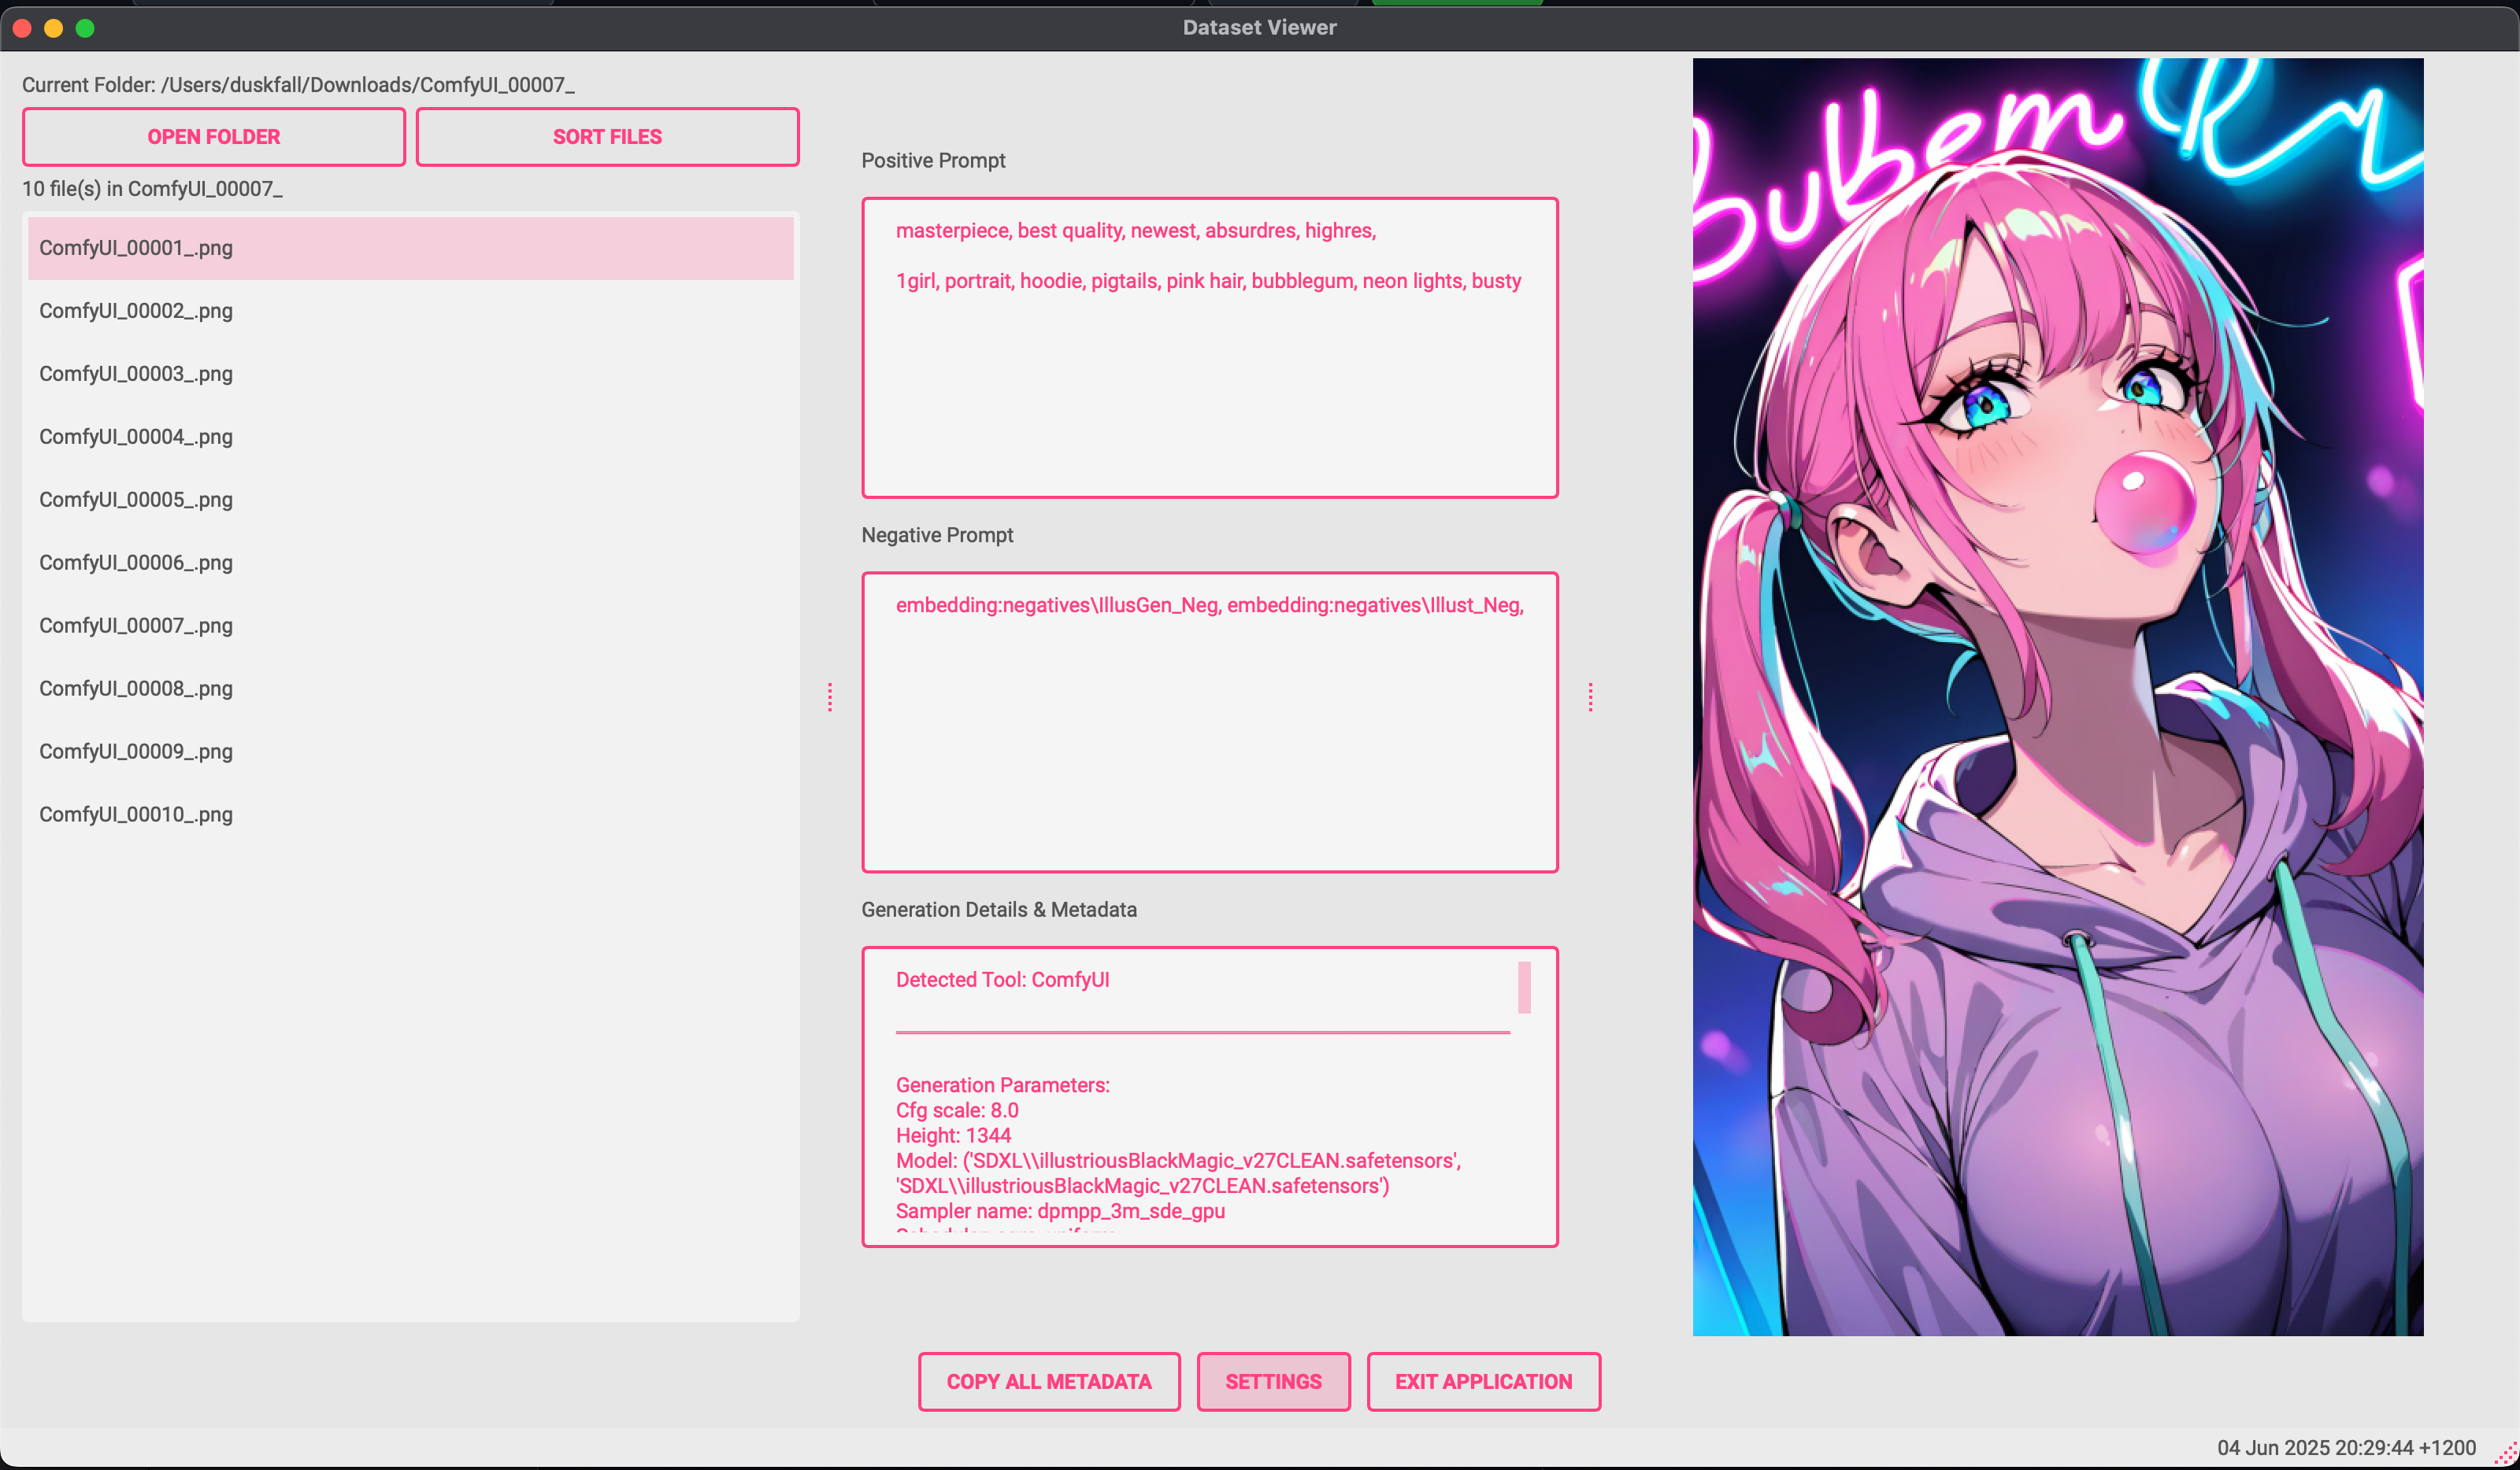Viewport: 2520px width, 1470px height.
Task: Click the green fullscreen window button
Action: pos(85,28)
